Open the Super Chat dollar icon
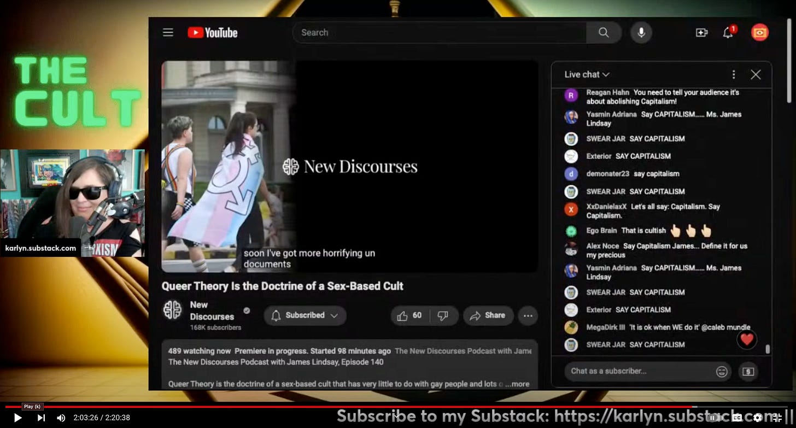This screenshot has width=796, height=428. (x=748, y=372)
